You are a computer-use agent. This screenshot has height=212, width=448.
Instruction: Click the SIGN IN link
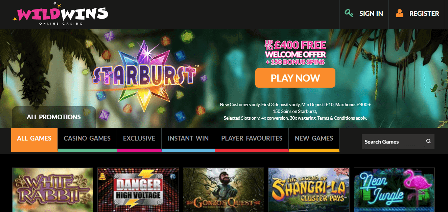pos(371,13)
